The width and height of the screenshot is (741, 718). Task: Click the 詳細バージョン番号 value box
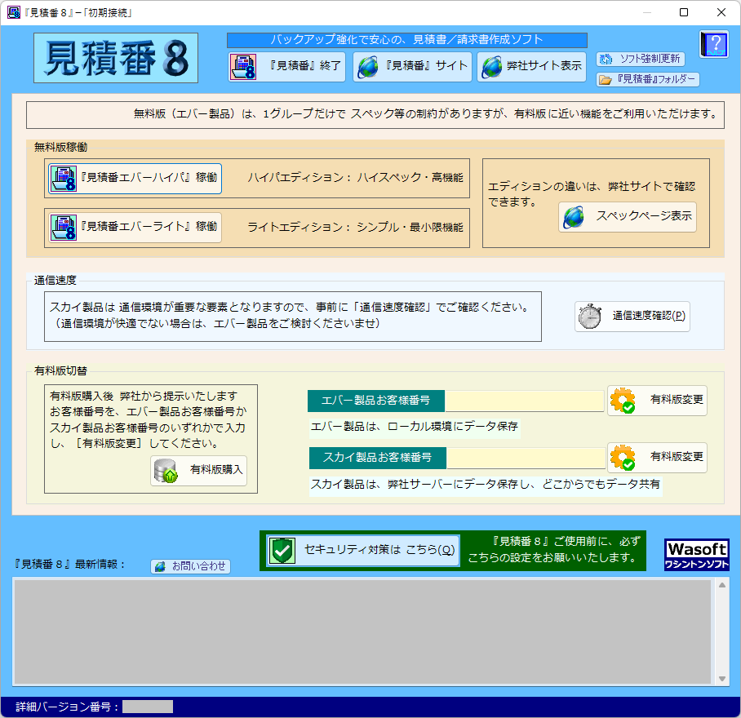click(148, 707)
